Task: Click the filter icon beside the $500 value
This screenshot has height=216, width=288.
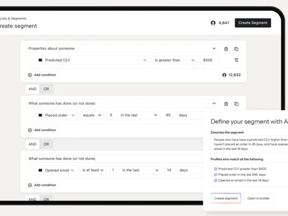Action: (x=236, y=60)
